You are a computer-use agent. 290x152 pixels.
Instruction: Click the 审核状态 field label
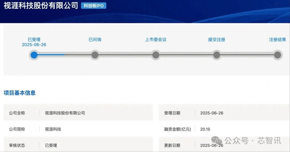pyautogui.click(x=17, y=145)
